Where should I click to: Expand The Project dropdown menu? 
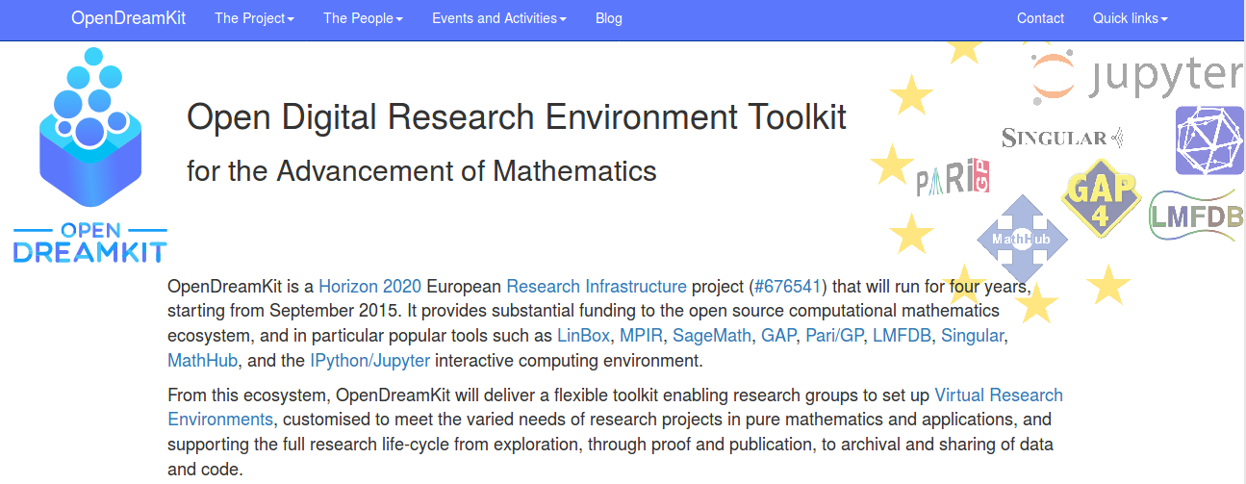(254, 18)
